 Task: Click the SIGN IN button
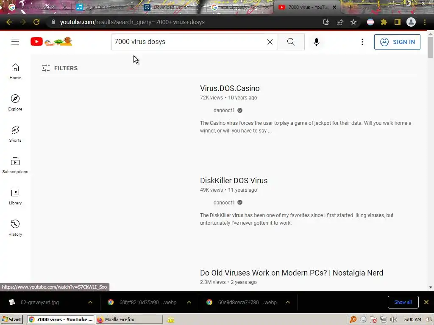397,42
